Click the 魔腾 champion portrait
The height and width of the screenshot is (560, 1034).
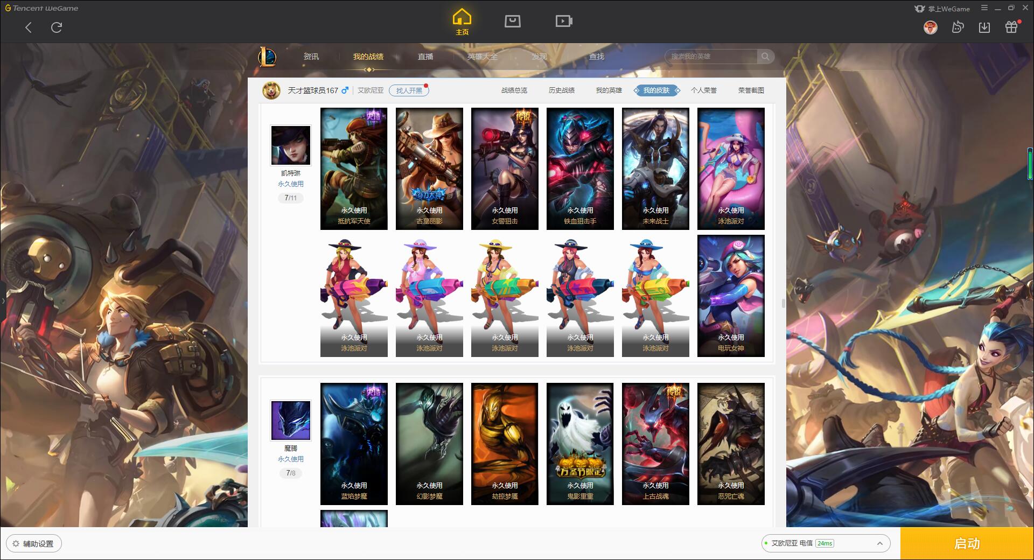click(x=291, y=421)
